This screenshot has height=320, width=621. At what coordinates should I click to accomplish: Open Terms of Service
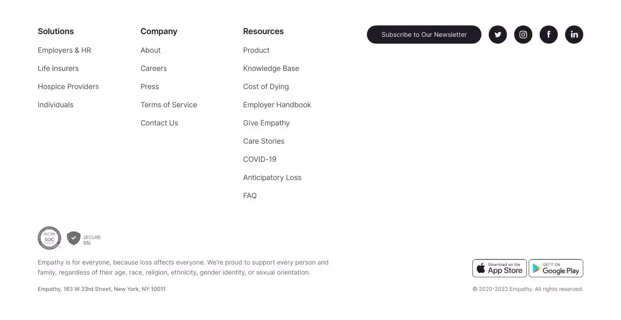(169, 105)
